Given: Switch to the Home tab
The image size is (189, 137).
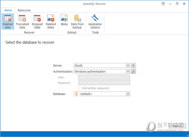Looking at the screenshot, I should [8, 10].
